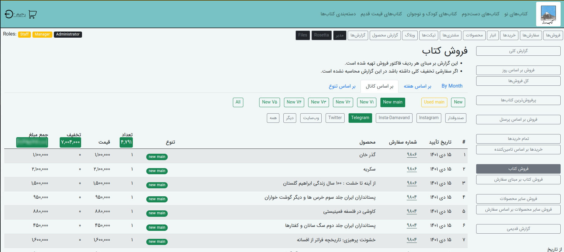The image size is (564, 252).
Task: Select the وب‌سایت channel filter
Action: pos(311,118)
